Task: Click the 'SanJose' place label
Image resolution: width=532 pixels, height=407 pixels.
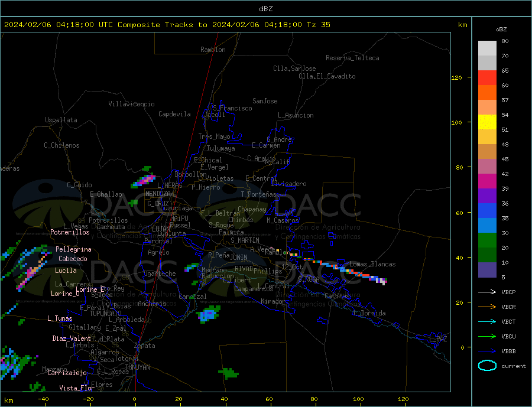Action: [265, 101]
